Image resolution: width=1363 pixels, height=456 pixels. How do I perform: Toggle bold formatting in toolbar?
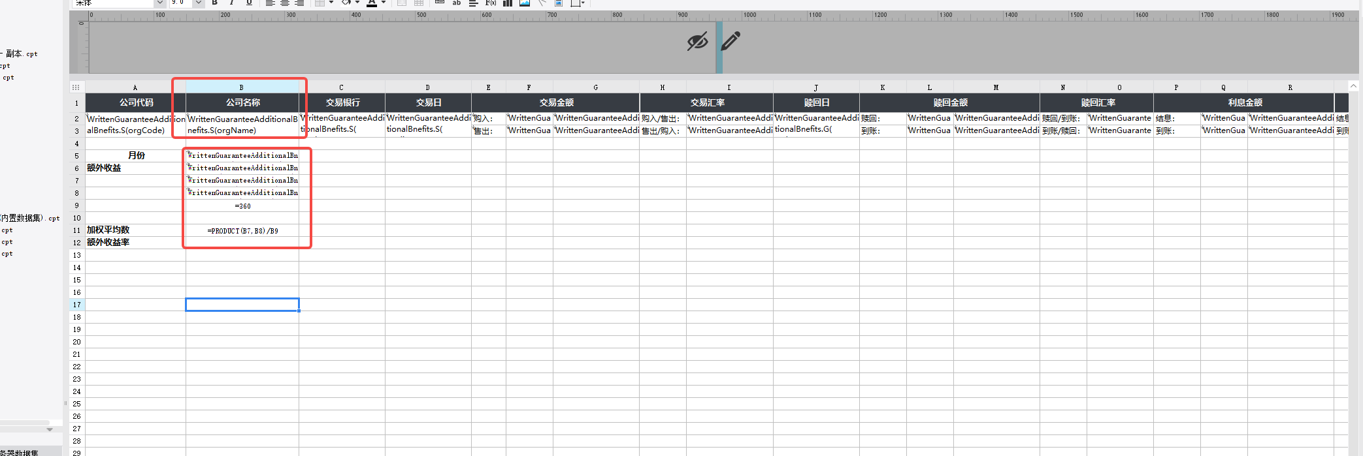[214, 3]
